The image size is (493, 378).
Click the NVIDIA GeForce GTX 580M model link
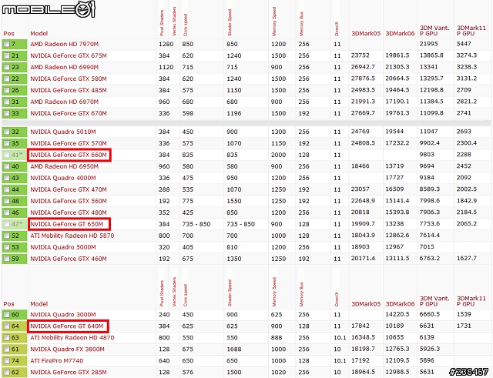point(69,79)
